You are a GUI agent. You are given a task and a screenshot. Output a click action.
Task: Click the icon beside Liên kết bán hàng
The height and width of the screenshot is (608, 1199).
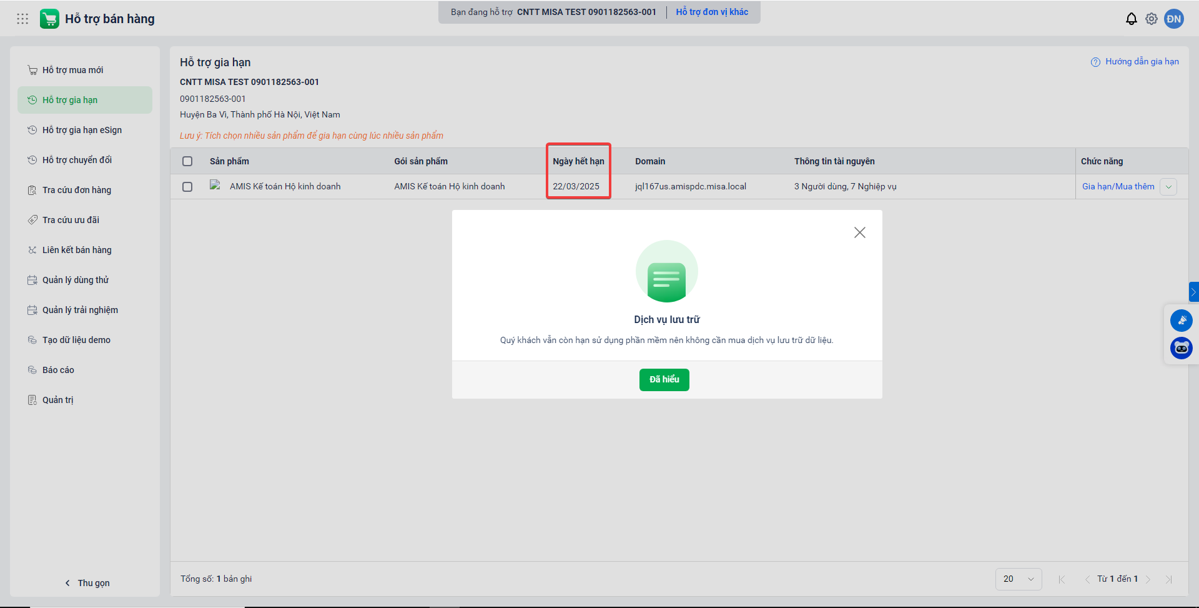point(32,250)
